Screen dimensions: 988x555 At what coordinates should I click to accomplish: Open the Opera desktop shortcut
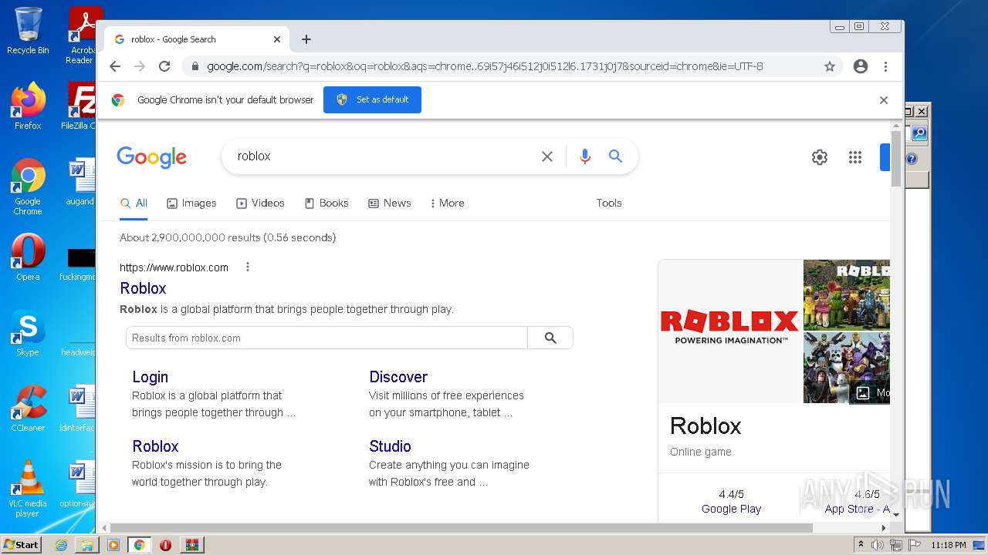[28, 257]
